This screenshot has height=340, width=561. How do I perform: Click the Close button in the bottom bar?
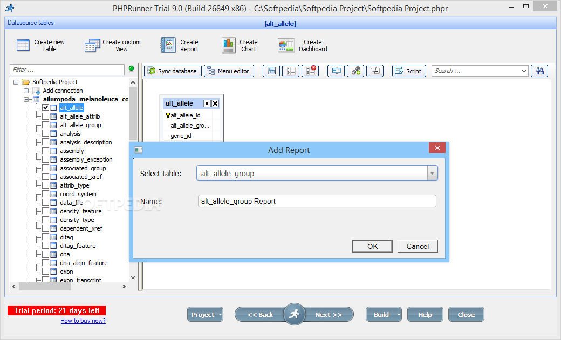[x=466, y=315]
